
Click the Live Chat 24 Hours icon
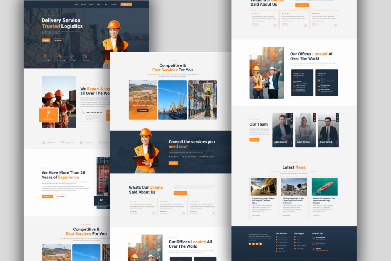click(83, 112)
